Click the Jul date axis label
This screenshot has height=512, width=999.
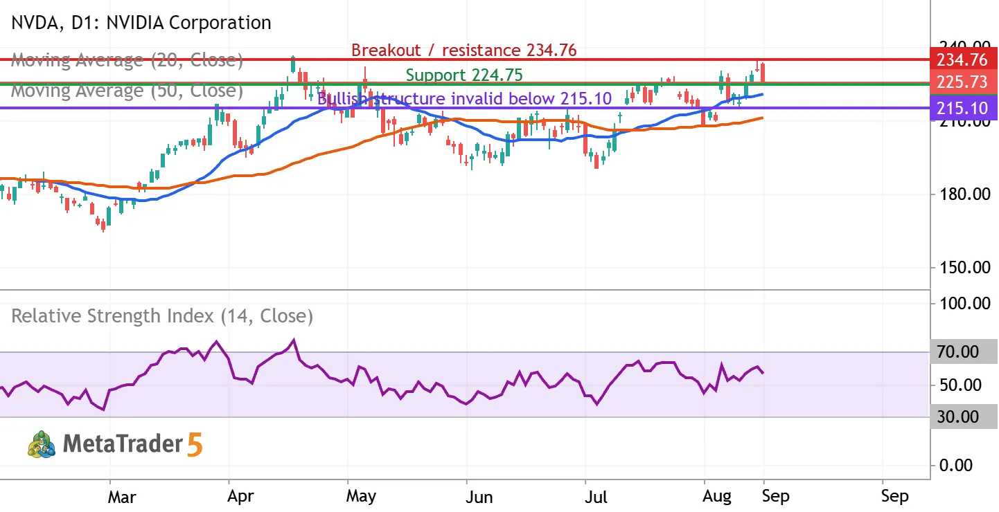point(596,496)
